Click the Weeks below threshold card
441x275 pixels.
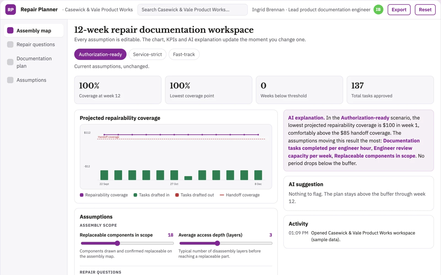pyautogui.click(x=299, y=90)
